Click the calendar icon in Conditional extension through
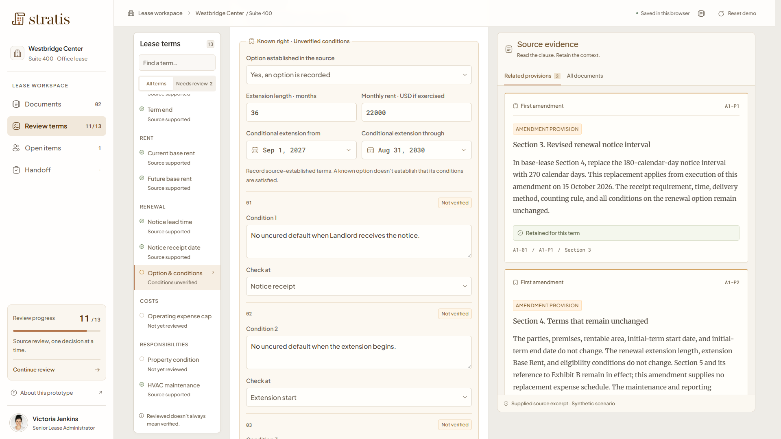 point(371,150)
